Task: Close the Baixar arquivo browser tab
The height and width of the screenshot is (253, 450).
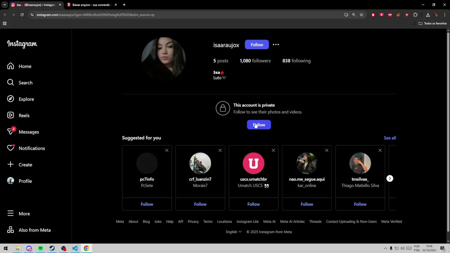Action: click(116, 5)
